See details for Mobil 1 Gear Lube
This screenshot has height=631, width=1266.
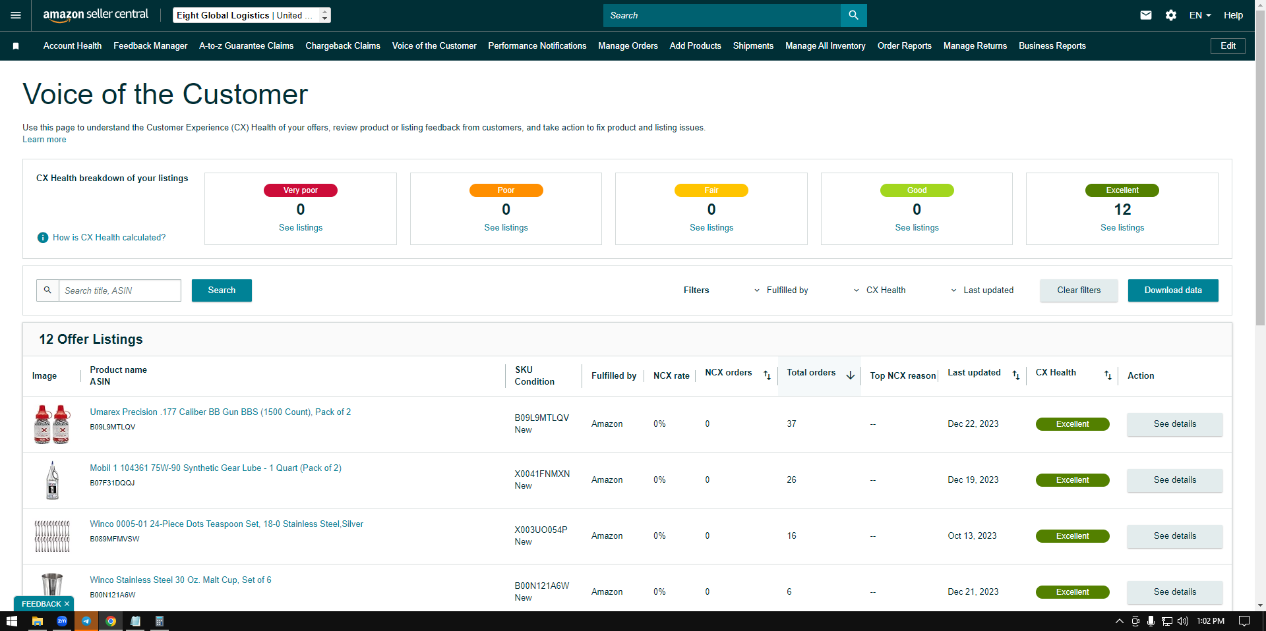click(x=1174, y=480)
